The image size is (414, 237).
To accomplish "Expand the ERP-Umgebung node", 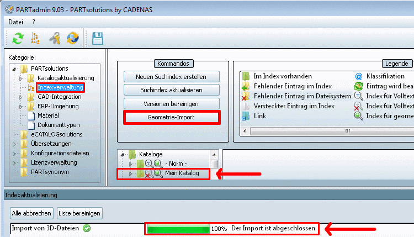I will tap(21, 107).
